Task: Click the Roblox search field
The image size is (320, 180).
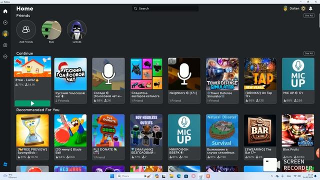Action: click(x=165, y=8)
